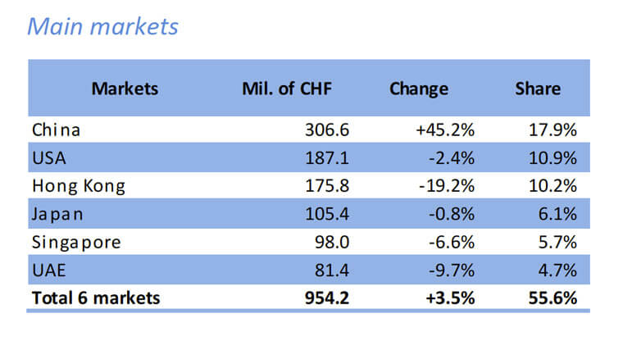Select the -19.2% change cell
Viewport: 623px width, 341px height.
pyautogui.click(x=447, y=185)
